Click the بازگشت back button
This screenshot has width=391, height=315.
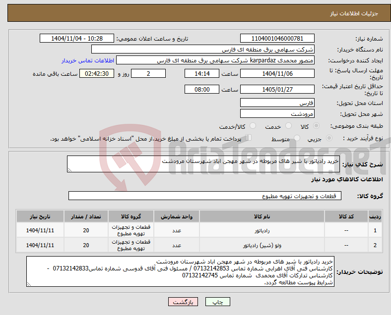tap(183, 302)
